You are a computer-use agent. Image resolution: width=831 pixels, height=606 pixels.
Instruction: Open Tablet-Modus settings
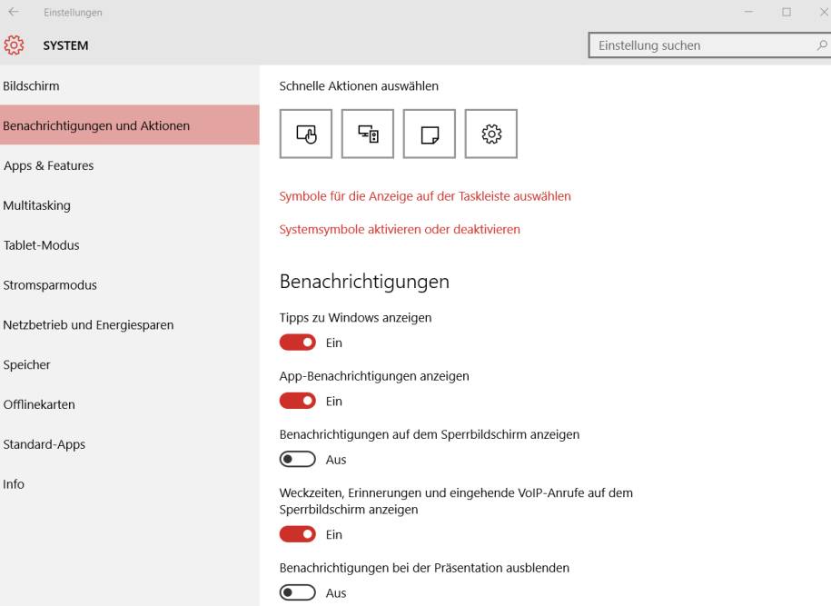[x=130, y=245]
